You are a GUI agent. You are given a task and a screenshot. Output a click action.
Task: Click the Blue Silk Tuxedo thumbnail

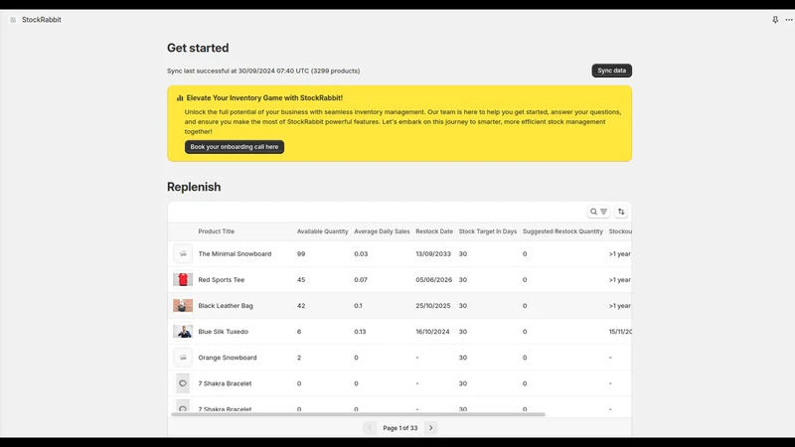(x=183, y=332)
